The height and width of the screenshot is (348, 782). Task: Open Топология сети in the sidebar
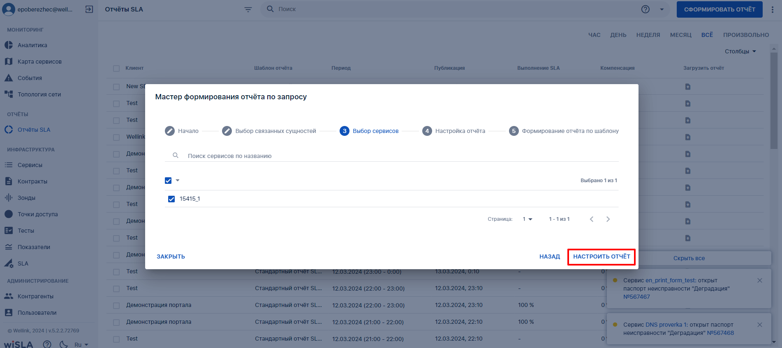pyautogui.click(x=39, y=94)
